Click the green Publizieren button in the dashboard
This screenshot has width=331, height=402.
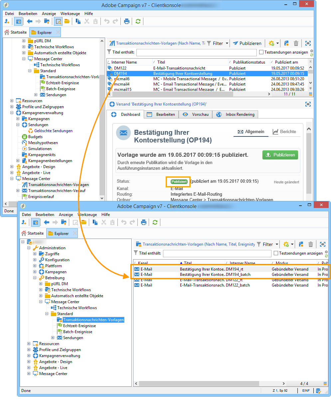coord(280,155)
